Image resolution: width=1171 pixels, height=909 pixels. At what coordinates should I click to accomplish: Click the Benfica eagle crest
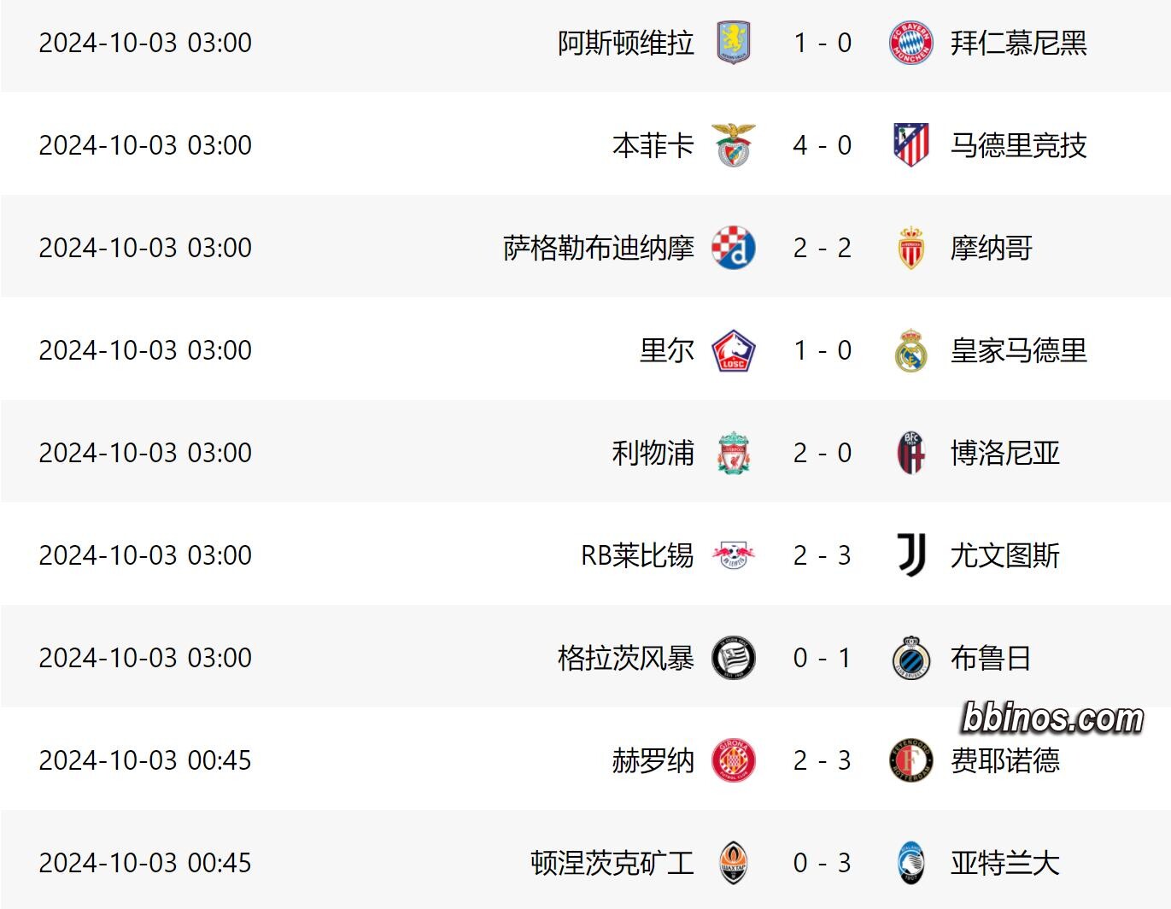(x=733, y=144)
